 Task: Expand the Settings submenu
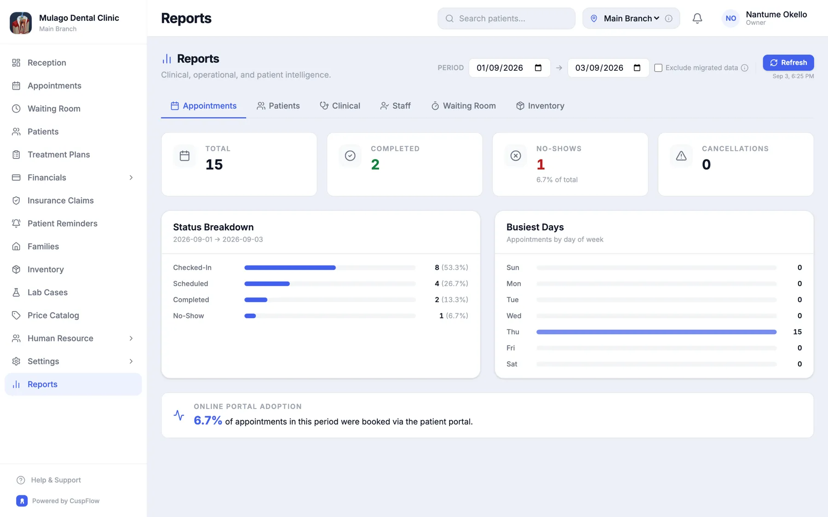pos(131,361)
